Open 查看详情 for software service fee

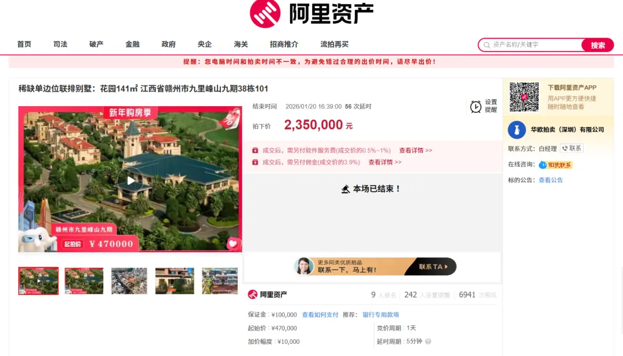[x=415, y=151]
